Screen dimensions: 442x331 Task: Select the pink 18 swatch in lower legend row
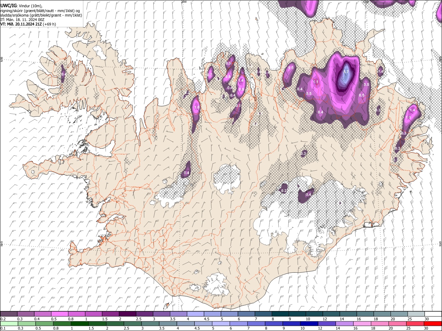380,323
